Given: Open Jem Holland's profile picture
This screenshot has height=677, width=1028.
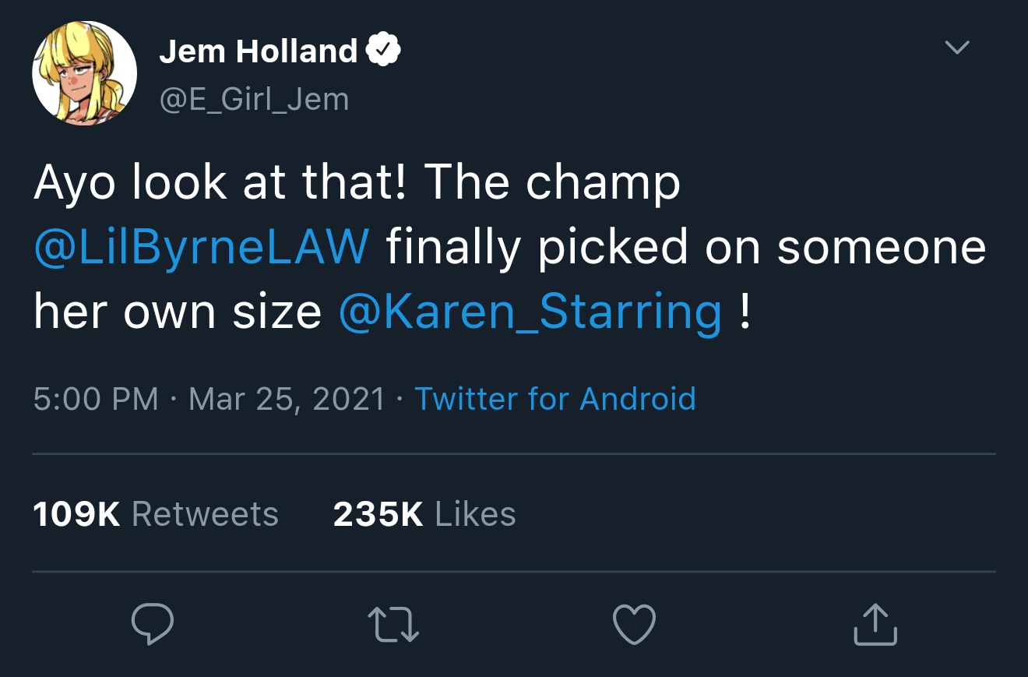Looking at the screenshot, I should coord(84,73).
